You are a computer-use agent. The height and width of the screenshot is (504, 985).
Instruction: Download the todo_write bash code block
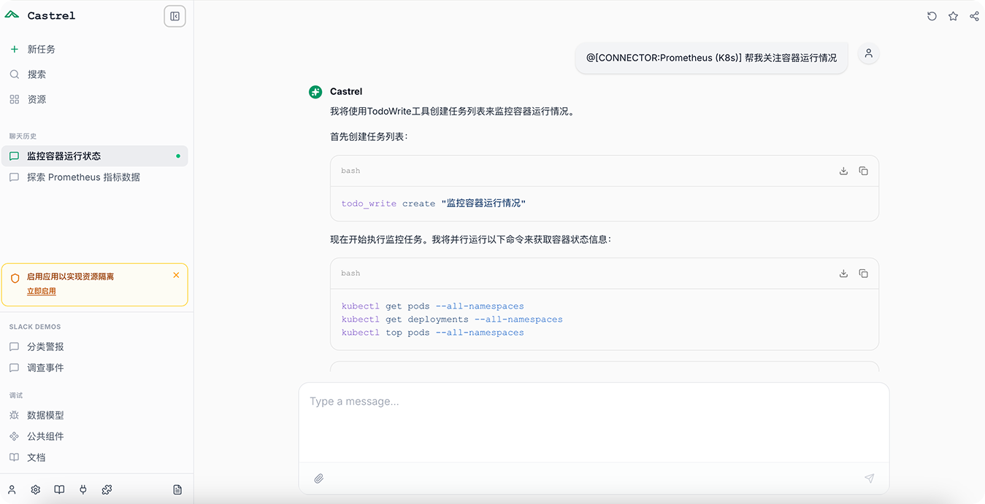point(843,171)
